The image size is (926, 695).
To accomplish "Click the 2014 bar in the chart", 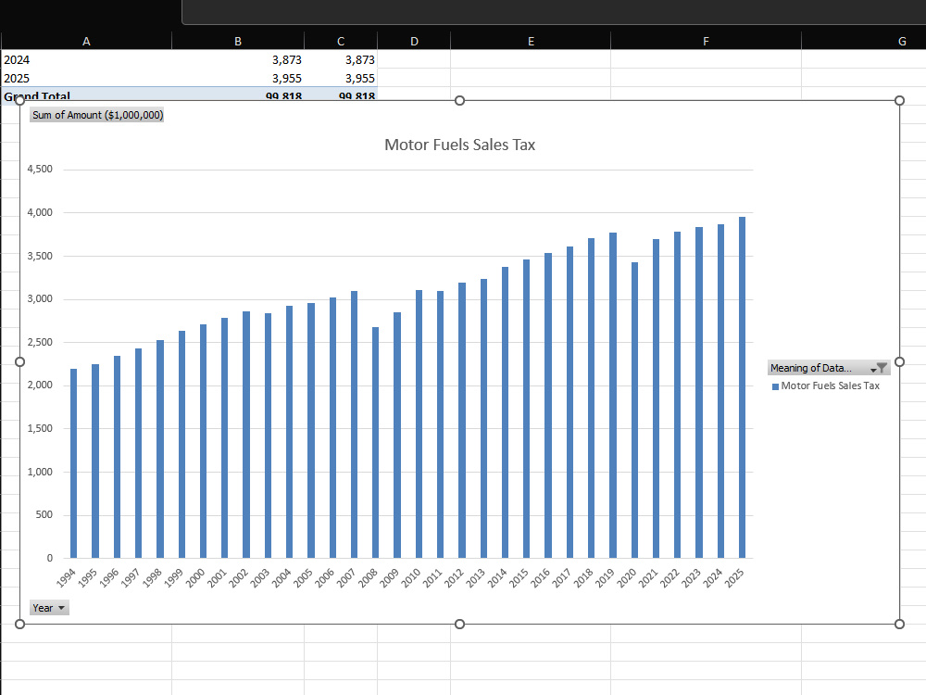I will (x=505, y=412).
